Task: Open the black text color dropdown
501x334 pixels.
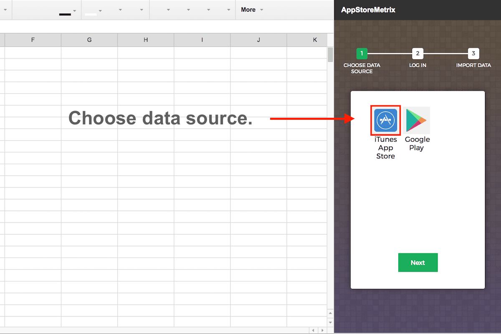Action: coord(75,11)
